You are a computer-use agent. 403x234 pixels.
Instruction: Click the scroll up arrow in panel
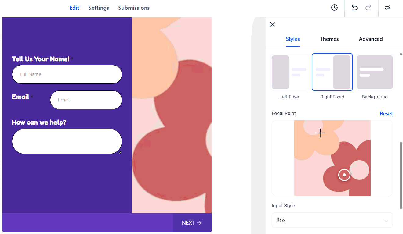pos(401,54)
